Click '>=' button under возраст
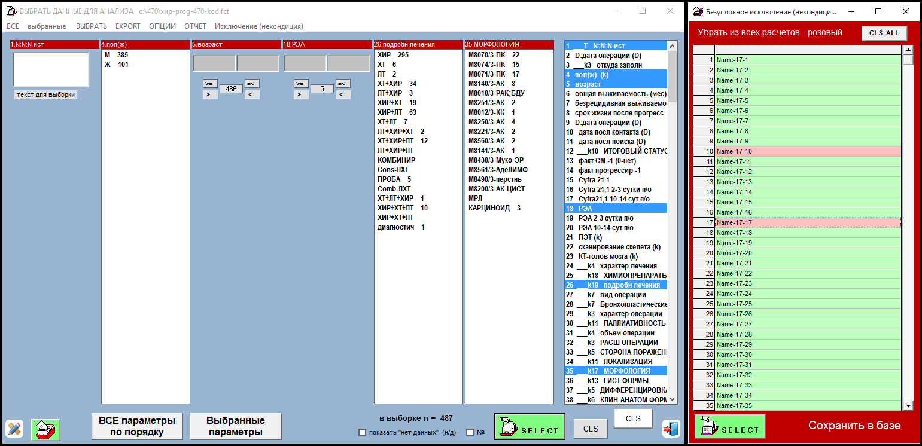 coord(210,84)
